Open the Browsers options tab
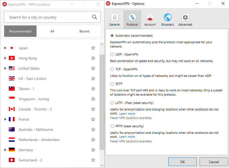Screen dimensions: 229x168 (168, 20)
